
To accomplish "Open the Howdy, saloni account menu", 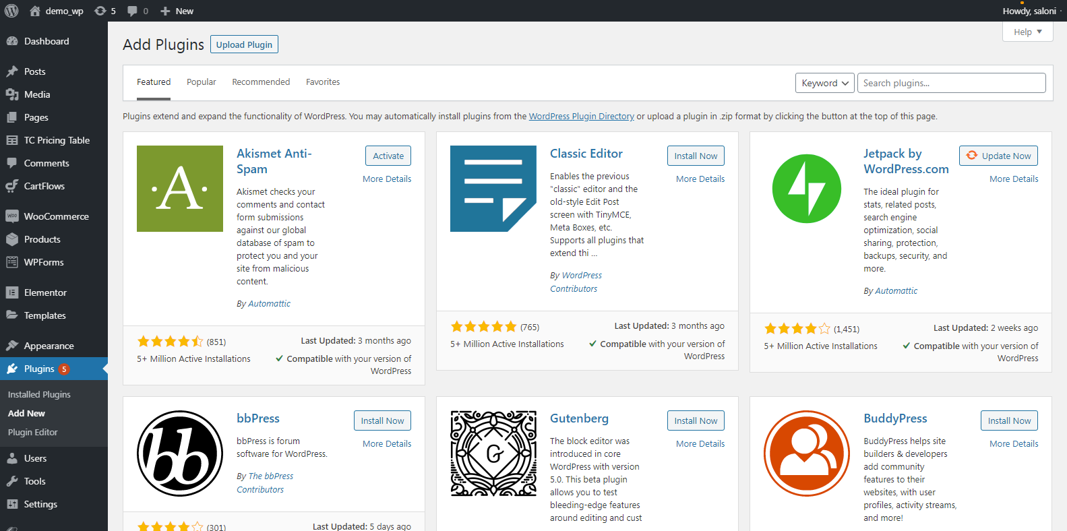I will [x=1029, y=11].
